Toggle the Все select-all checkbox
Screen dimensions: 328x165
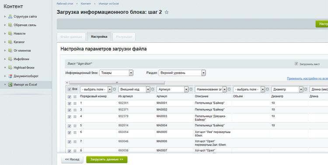point(70,89)
